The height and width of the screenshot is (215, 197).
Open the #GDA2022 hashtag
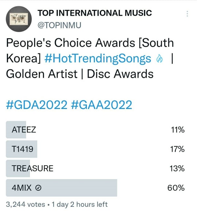[x=36, y=105]
